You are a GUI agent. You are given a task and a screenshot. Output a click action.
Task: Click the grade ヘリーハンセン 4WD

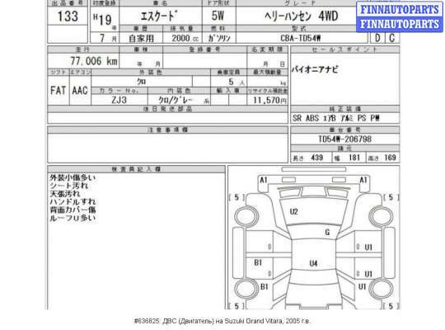(x=301, y=16)
